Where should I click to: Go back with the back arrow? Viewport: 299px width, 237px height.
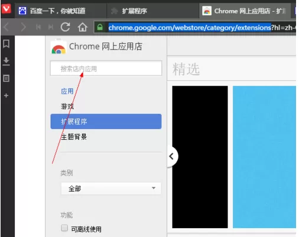(x=6, y=27)
